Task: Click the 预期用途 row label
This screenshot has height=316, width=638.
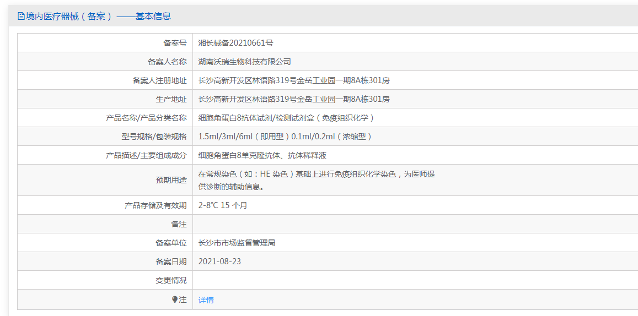Action: [x=171, y=181]
